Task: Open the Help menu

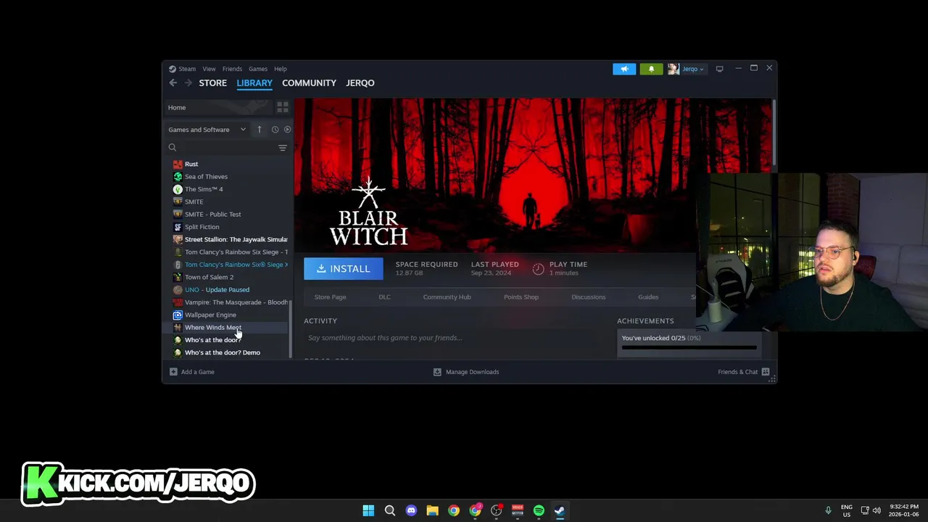Action: click(x=281, y=69)
